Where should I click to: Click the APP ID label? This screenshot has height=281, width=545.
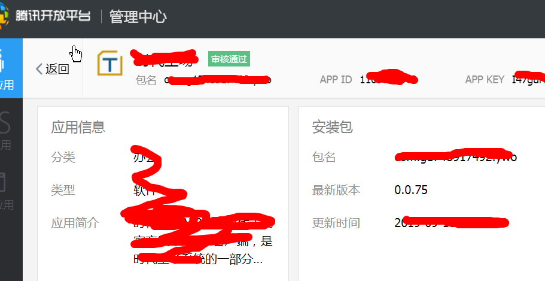point(336,80)
